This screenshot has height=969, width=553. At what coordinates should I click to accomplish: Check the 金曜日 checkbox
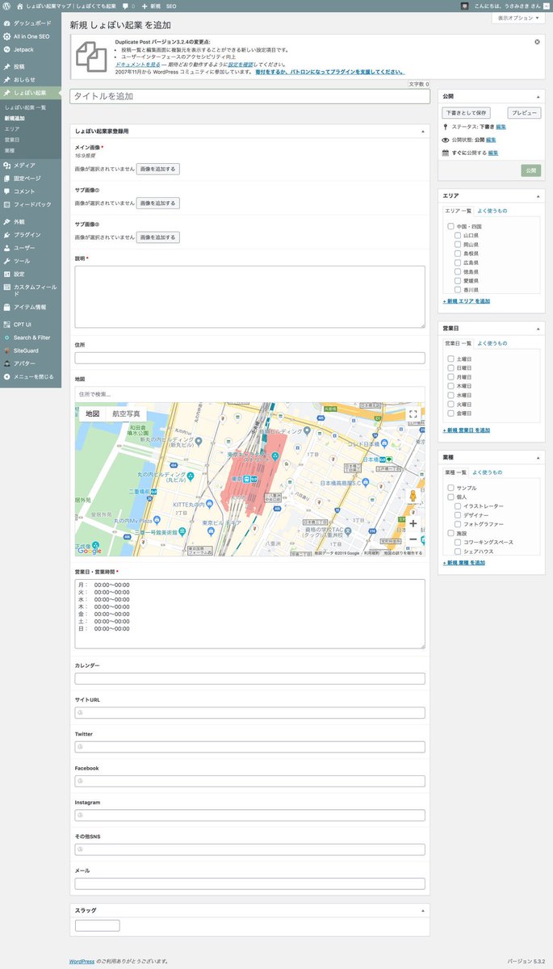point(451,413)
